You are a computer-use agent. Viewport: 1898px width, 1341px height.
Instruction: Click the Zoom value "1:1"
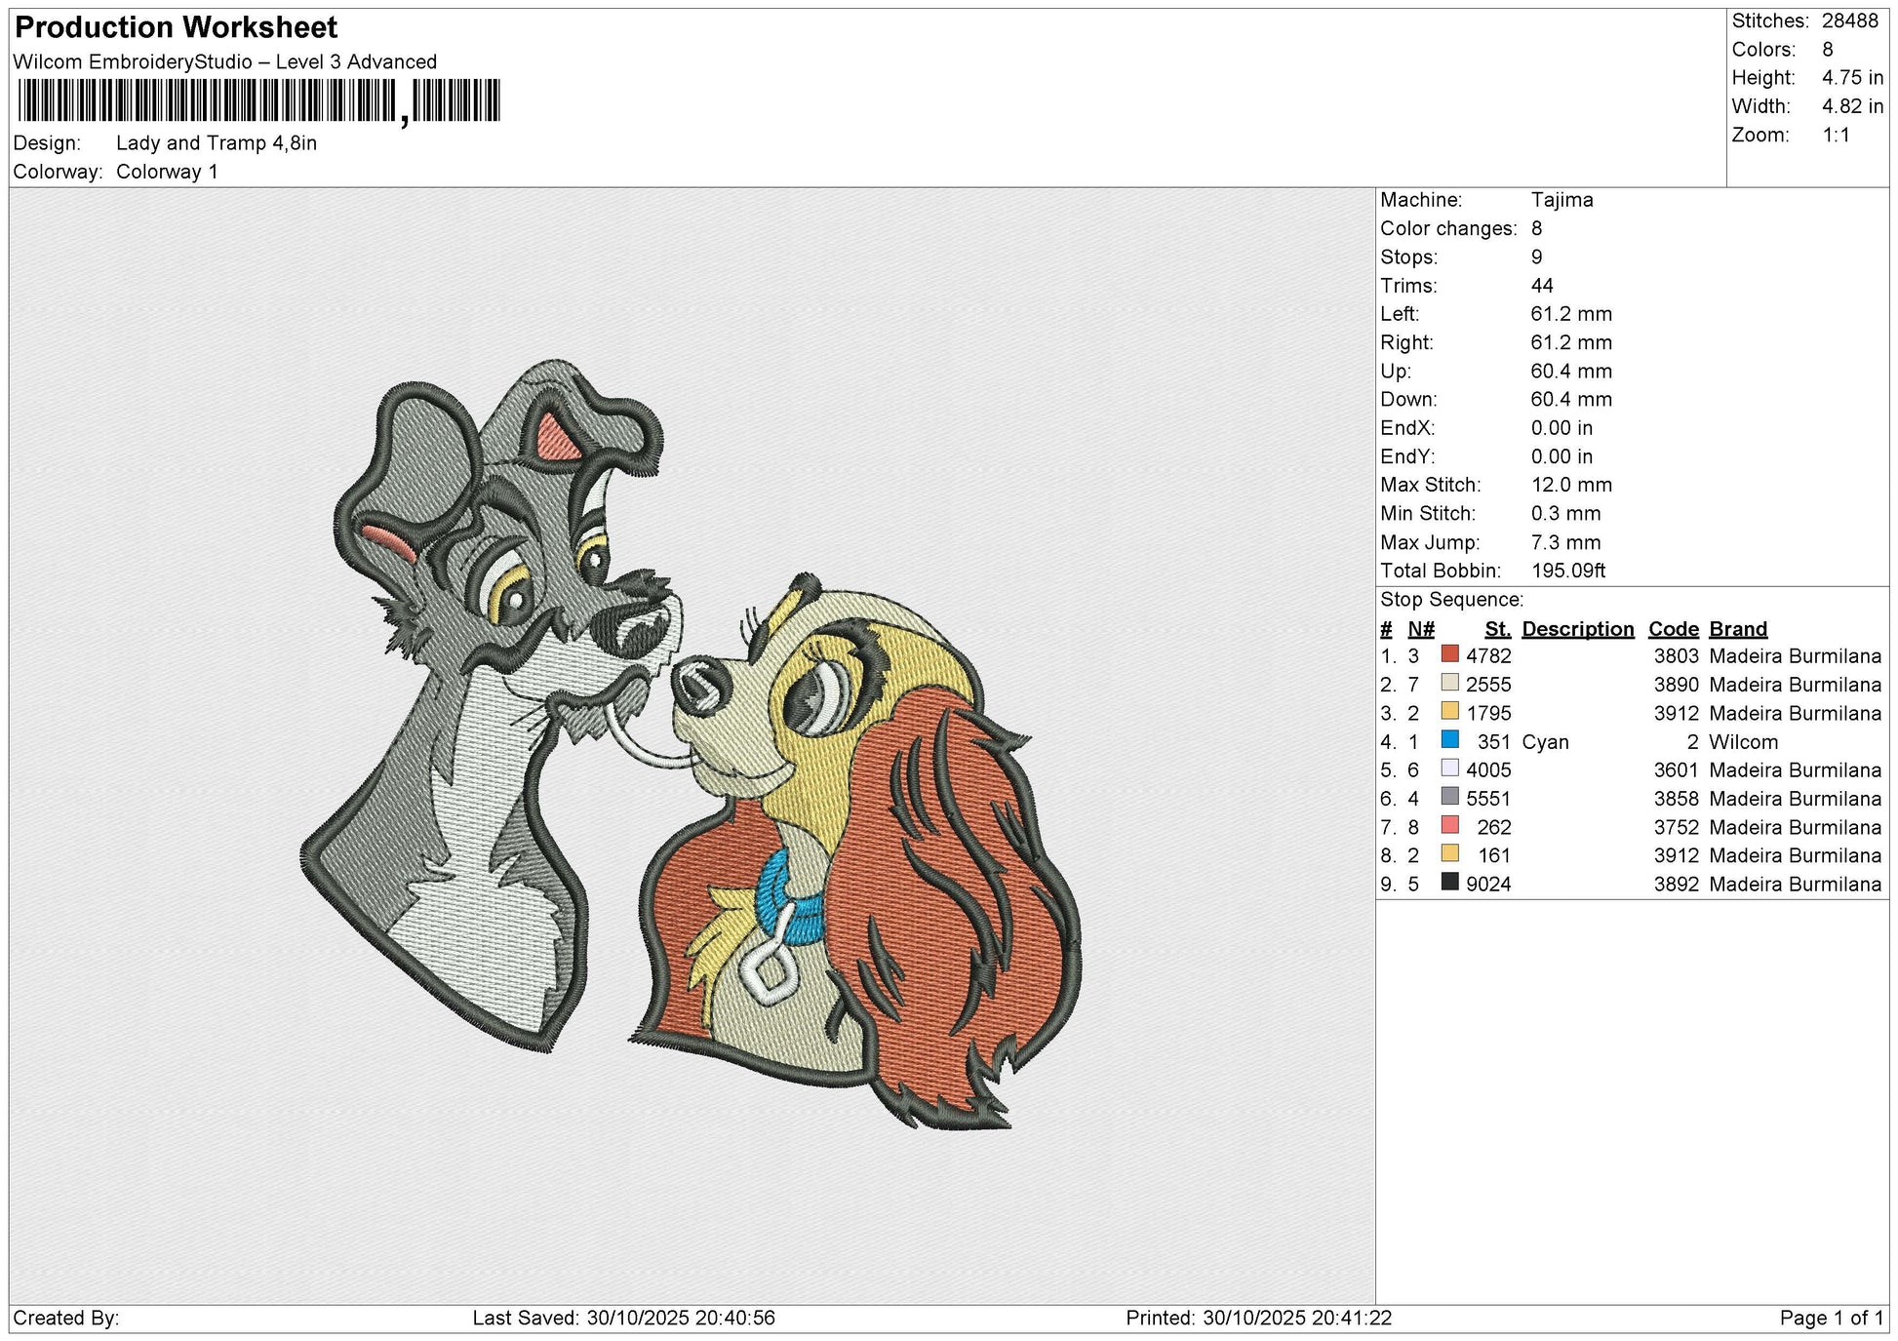click(x=1837, y=136)
